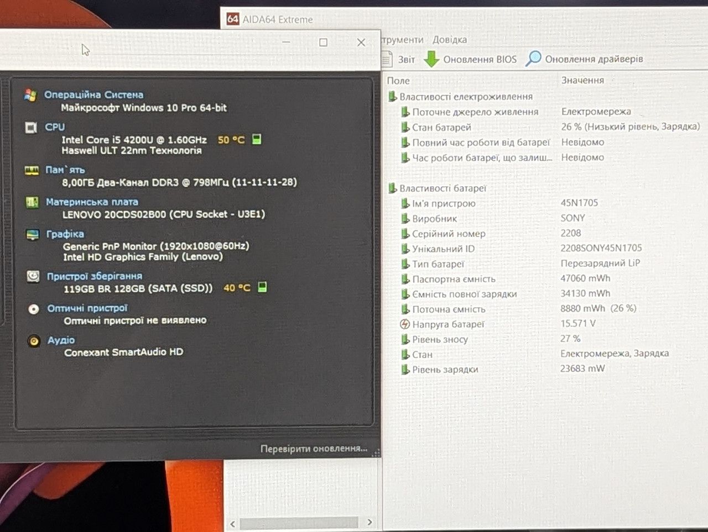Click the Пам'ять RAM module icon
Image resolution: width=708 pixels, height=532 pixels.
[x=32, y=170]
